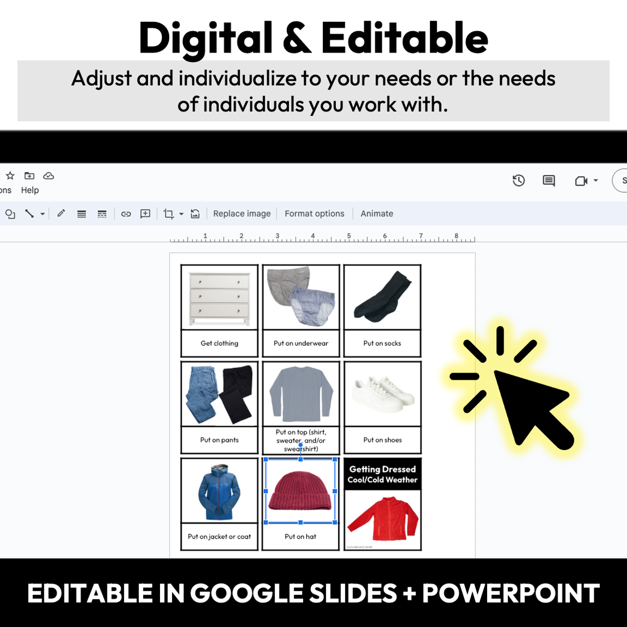
Task: Expand the line tool dropdown arrow
Action: 42,214
